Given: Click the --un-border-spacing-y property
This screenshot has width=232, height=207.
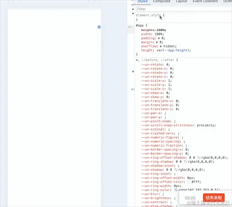Looking at the screenshot, I should coord(162,154).
